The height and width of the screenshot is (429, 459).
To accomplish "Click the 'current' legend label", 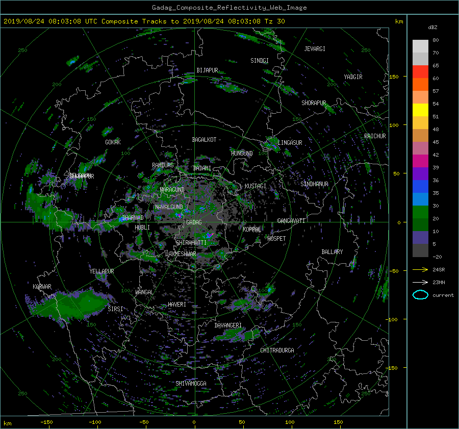I will [443, 295].
